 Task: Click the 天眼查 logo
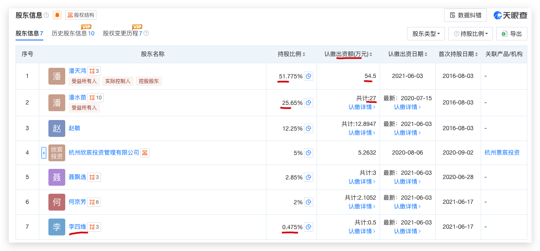(511, 15)
